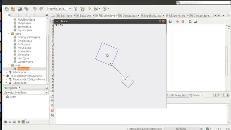Click the Build Project hammer icon
This screenshot has height=130, width=231.
(x=76, y=9)
